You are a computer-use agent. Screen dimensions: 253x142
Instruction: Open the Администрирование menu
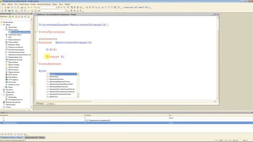click(44, 4)
